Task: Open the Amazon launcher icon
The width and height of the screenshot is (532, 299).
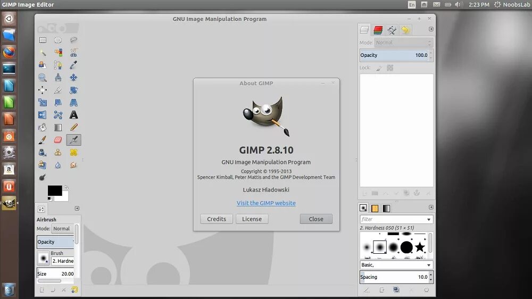Action: click(x=9, y=169)
